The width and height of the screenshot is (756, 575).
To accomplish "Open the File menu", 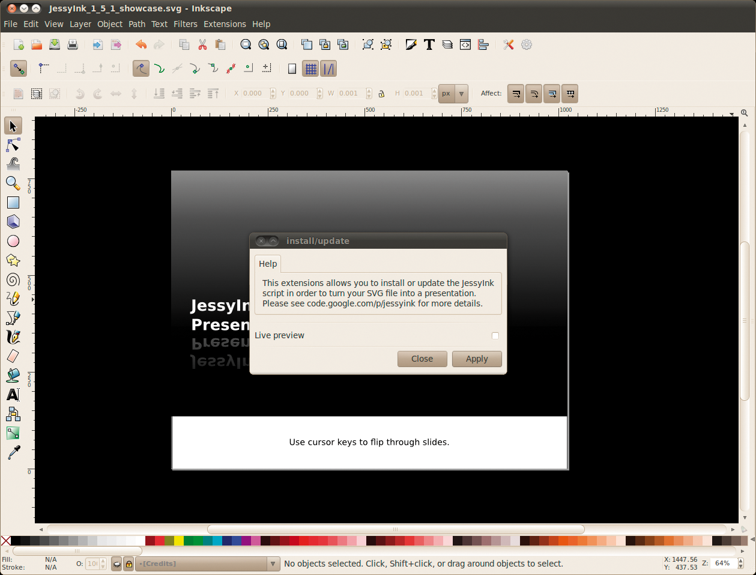I will pos(11,24).
